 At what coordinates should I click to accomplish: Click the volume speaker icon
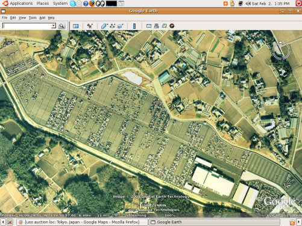(x=248, y=4)
